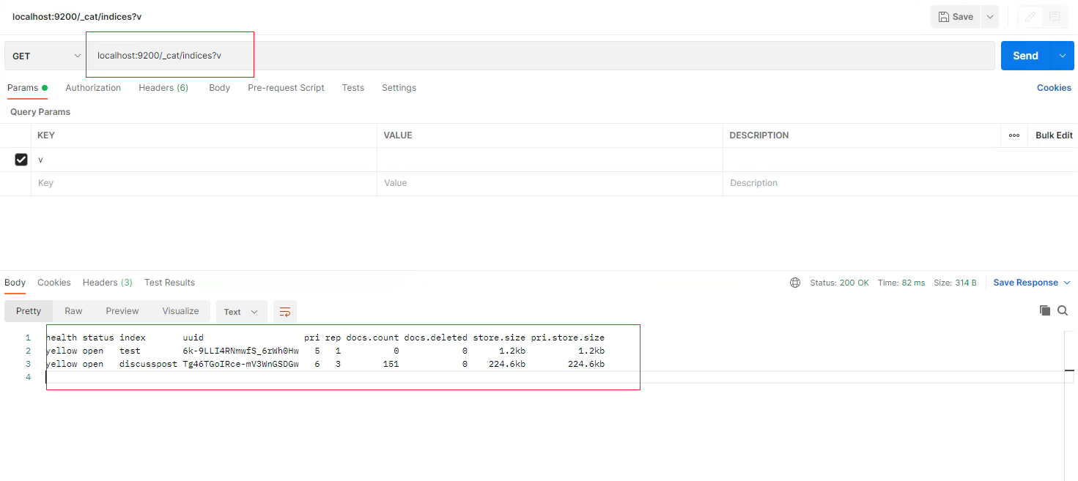
Task: Select the Pretty view
Action: (x=29, y=311)
